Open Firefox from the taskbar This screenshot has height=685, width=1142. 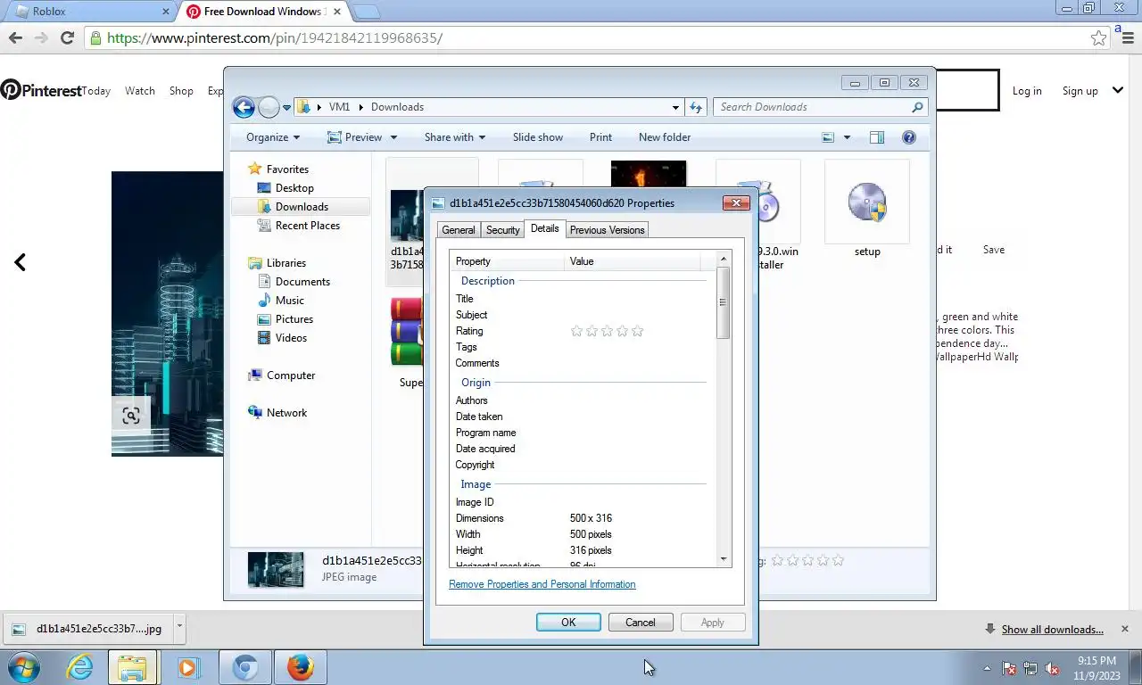pyautogui.click(x=301, y=667)
